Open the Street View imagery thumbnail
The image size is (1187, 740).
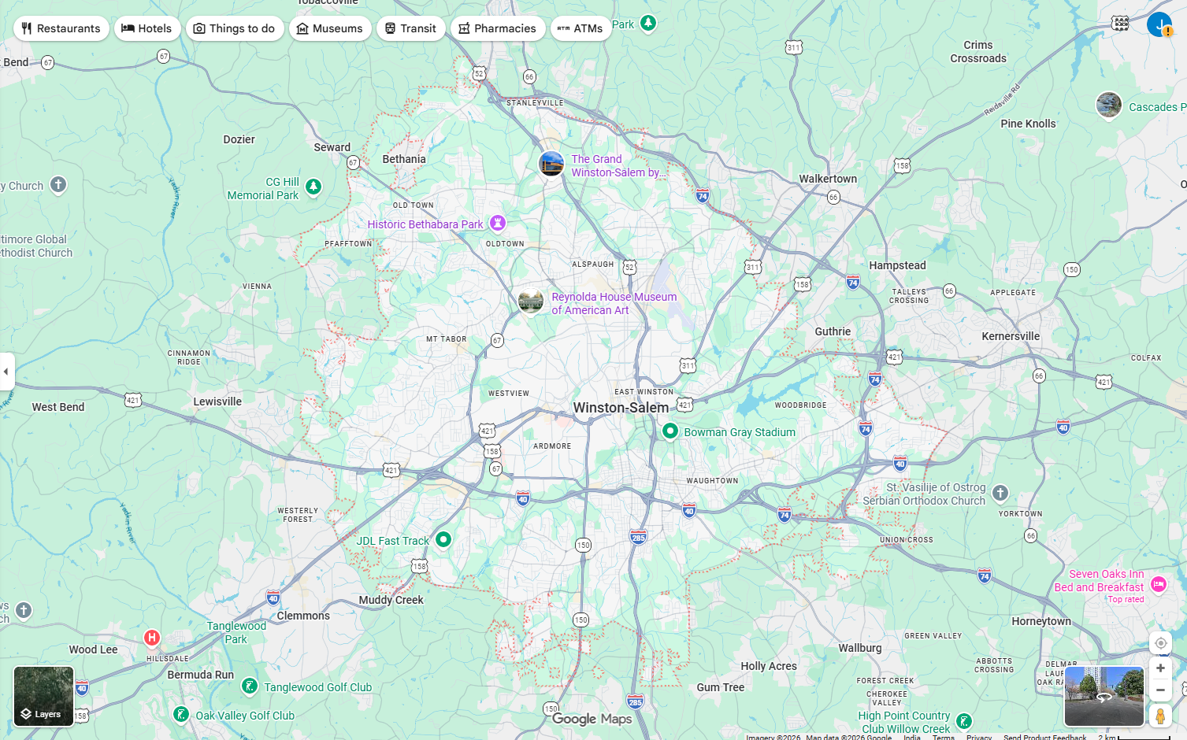(x=1104, y=696)
